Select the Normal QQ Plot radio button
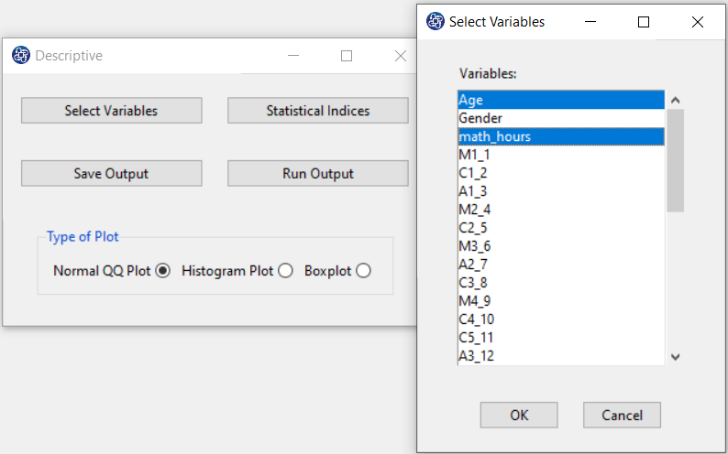 point(162,271)
